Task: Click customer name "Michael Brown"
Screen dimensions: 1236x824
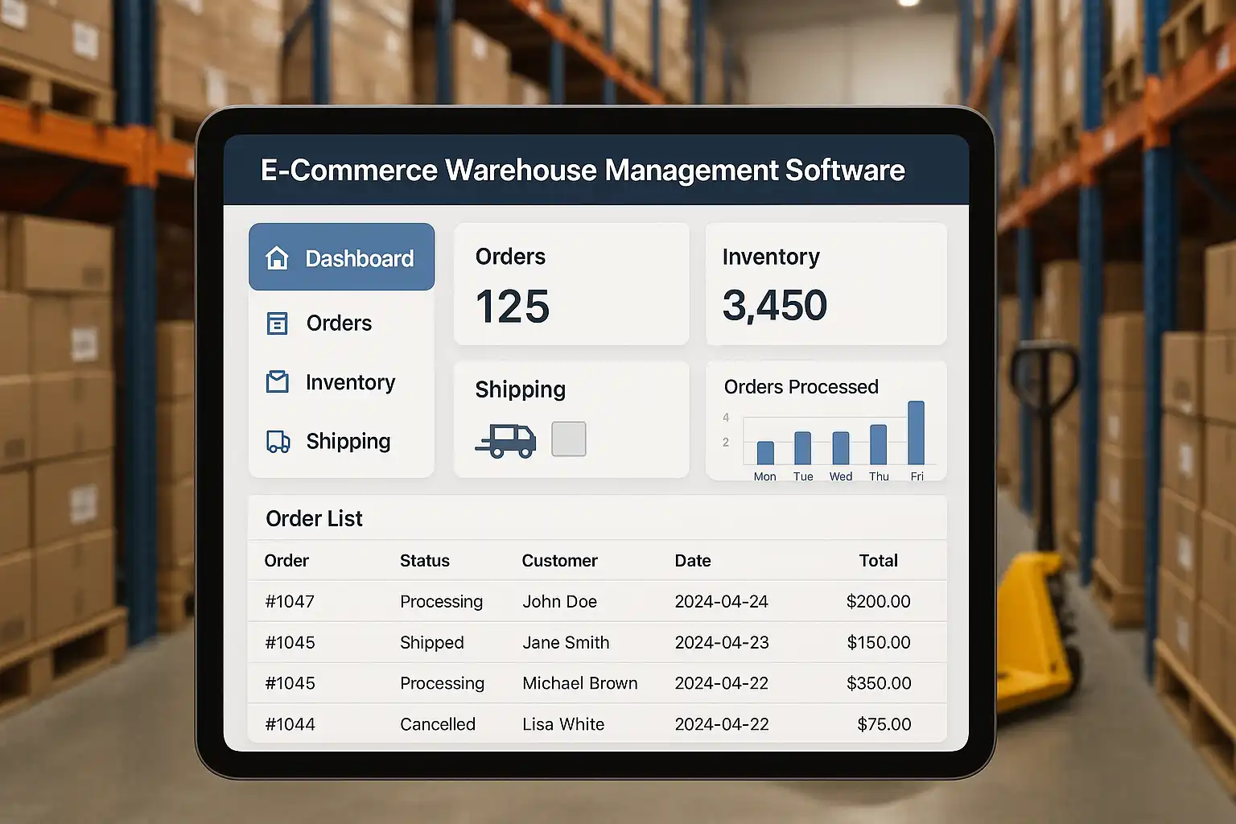Action: pos(580,684)
